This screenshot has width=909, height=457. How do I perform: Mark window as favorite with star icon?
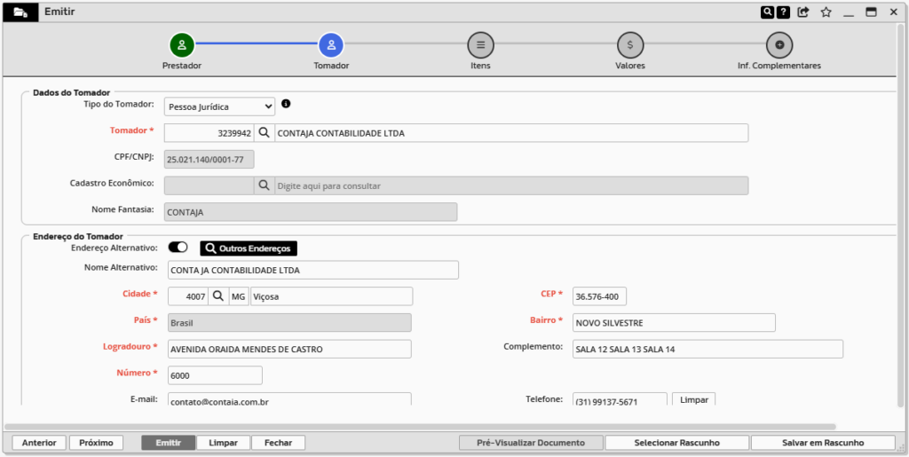[826, 12]
